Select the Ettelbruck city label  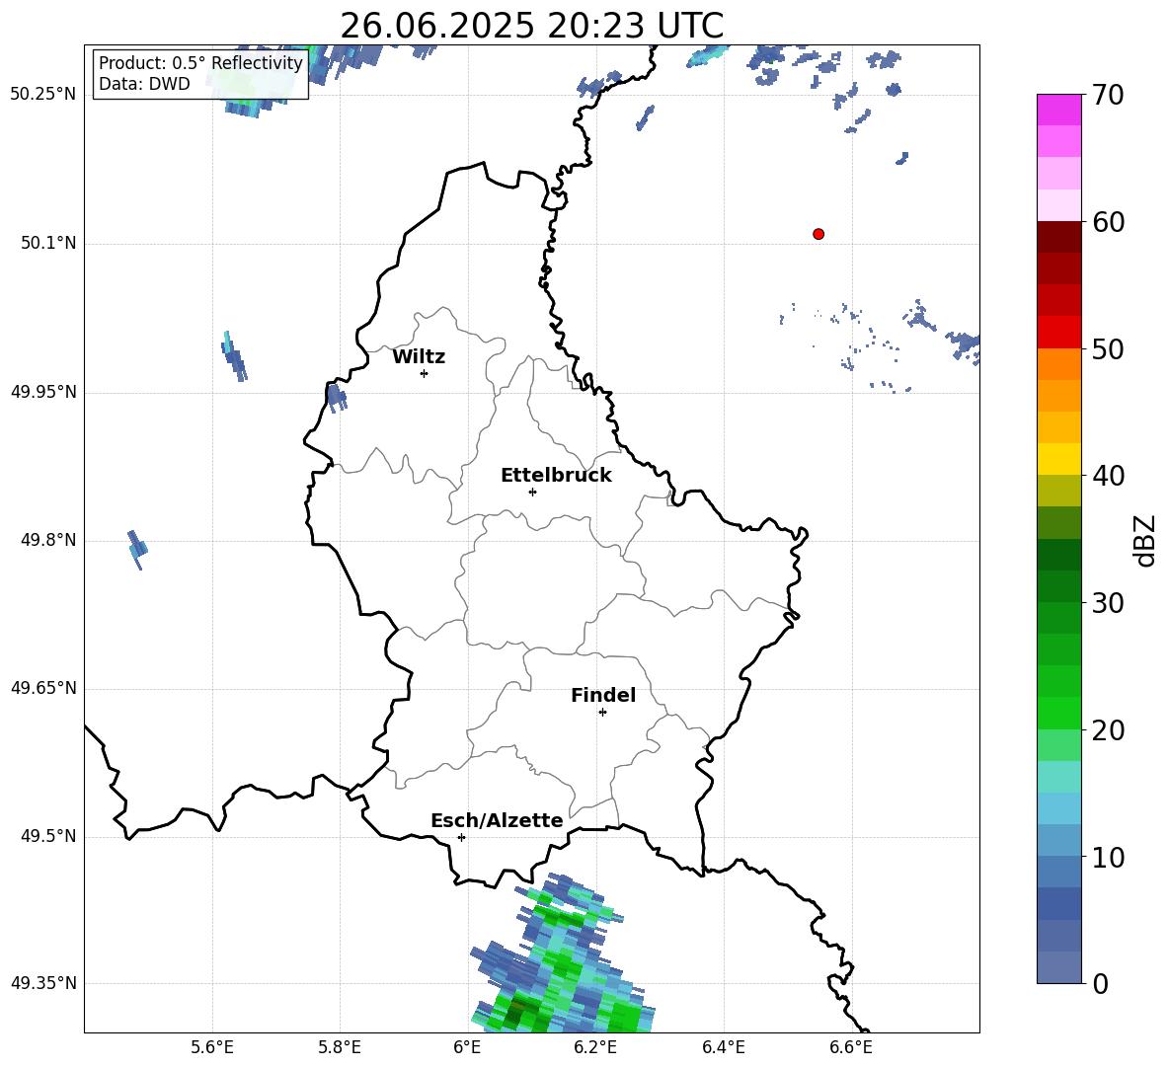(556, 476)
